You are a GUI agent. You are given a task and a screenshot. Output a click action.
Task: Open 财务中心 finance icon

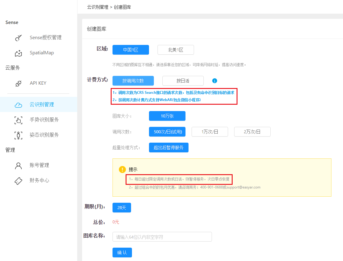(x=18, y=180)
